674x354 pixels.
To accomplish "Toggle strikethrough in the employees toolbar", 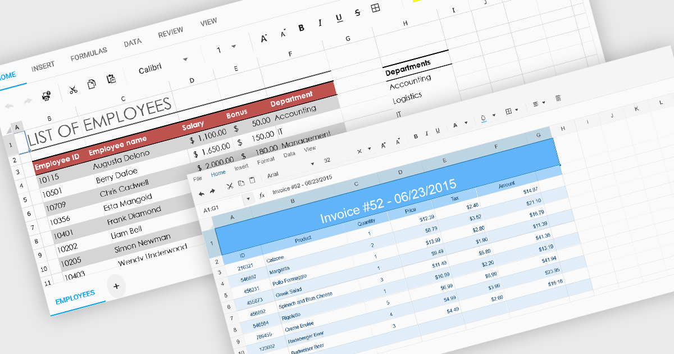I will [358, 13].
